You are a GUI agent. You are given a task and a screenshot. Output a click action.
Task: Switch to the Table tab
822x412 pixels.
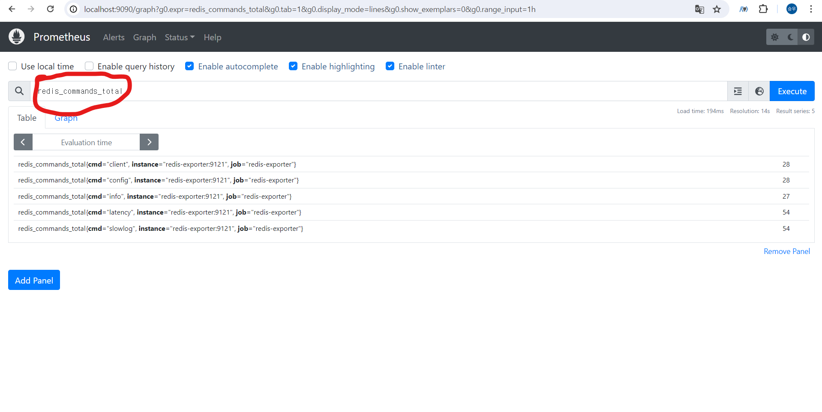point(27,118)
